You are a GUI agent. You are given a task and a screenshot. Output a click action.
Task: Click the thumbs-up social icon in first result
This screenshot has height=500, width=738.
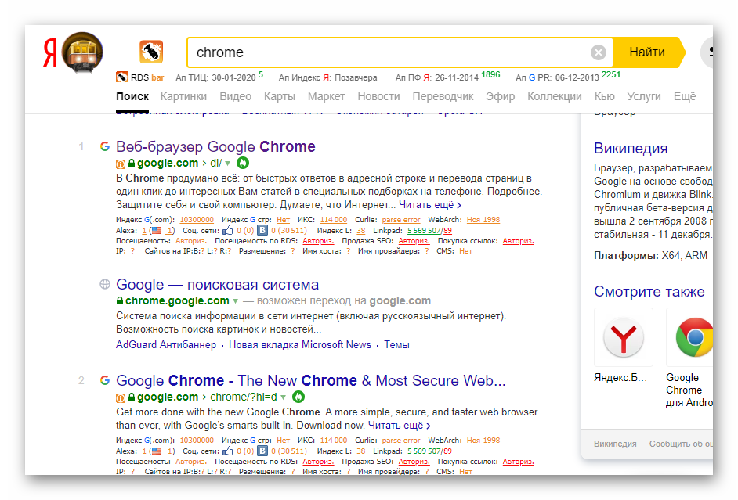click(x=228, y=230)
